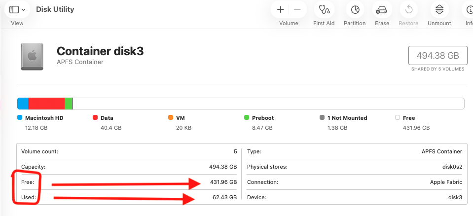The image size is (473, 216).
Task: Click the blue Macintosh HD usage segment
Action: pos(23,104)
